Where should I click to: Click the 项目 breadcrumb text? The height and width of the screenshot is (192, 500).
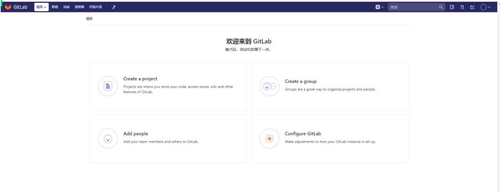click(89, 19)
